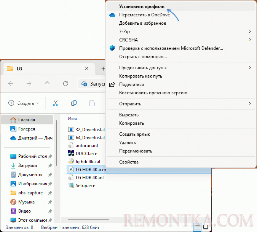The image size is (257, 232).
Task: Click the address bar sync cloud icon
Action: (84, 84)
